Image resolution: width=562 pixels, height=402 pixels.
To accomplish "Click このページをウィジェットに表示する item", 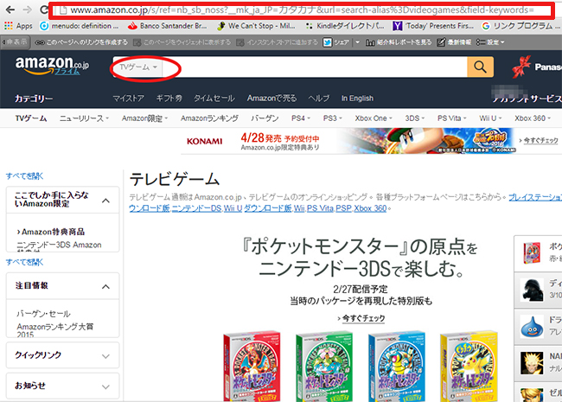I will (x=182, y=42).
